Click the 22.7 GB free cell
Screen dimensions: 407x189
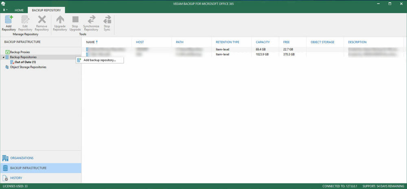click(288, 49)
